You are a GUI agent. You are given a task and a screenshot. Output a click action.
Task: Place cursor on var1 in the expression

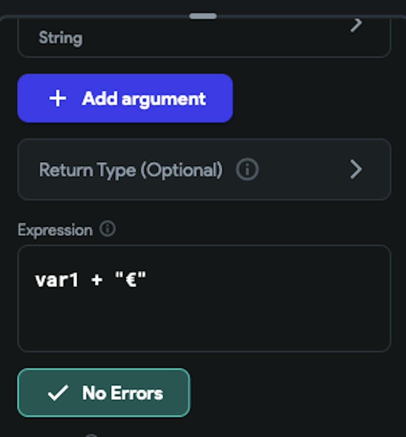tap(57, 280)
